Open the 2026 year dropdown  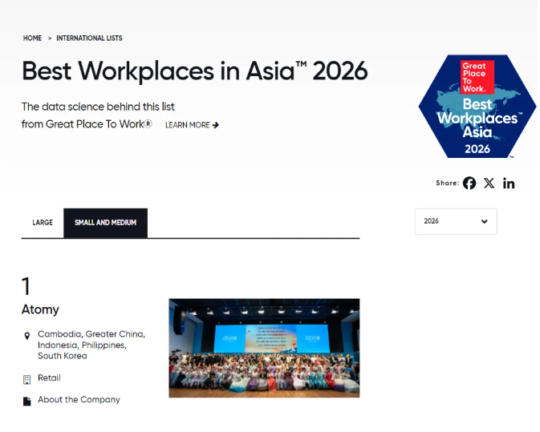456,221
